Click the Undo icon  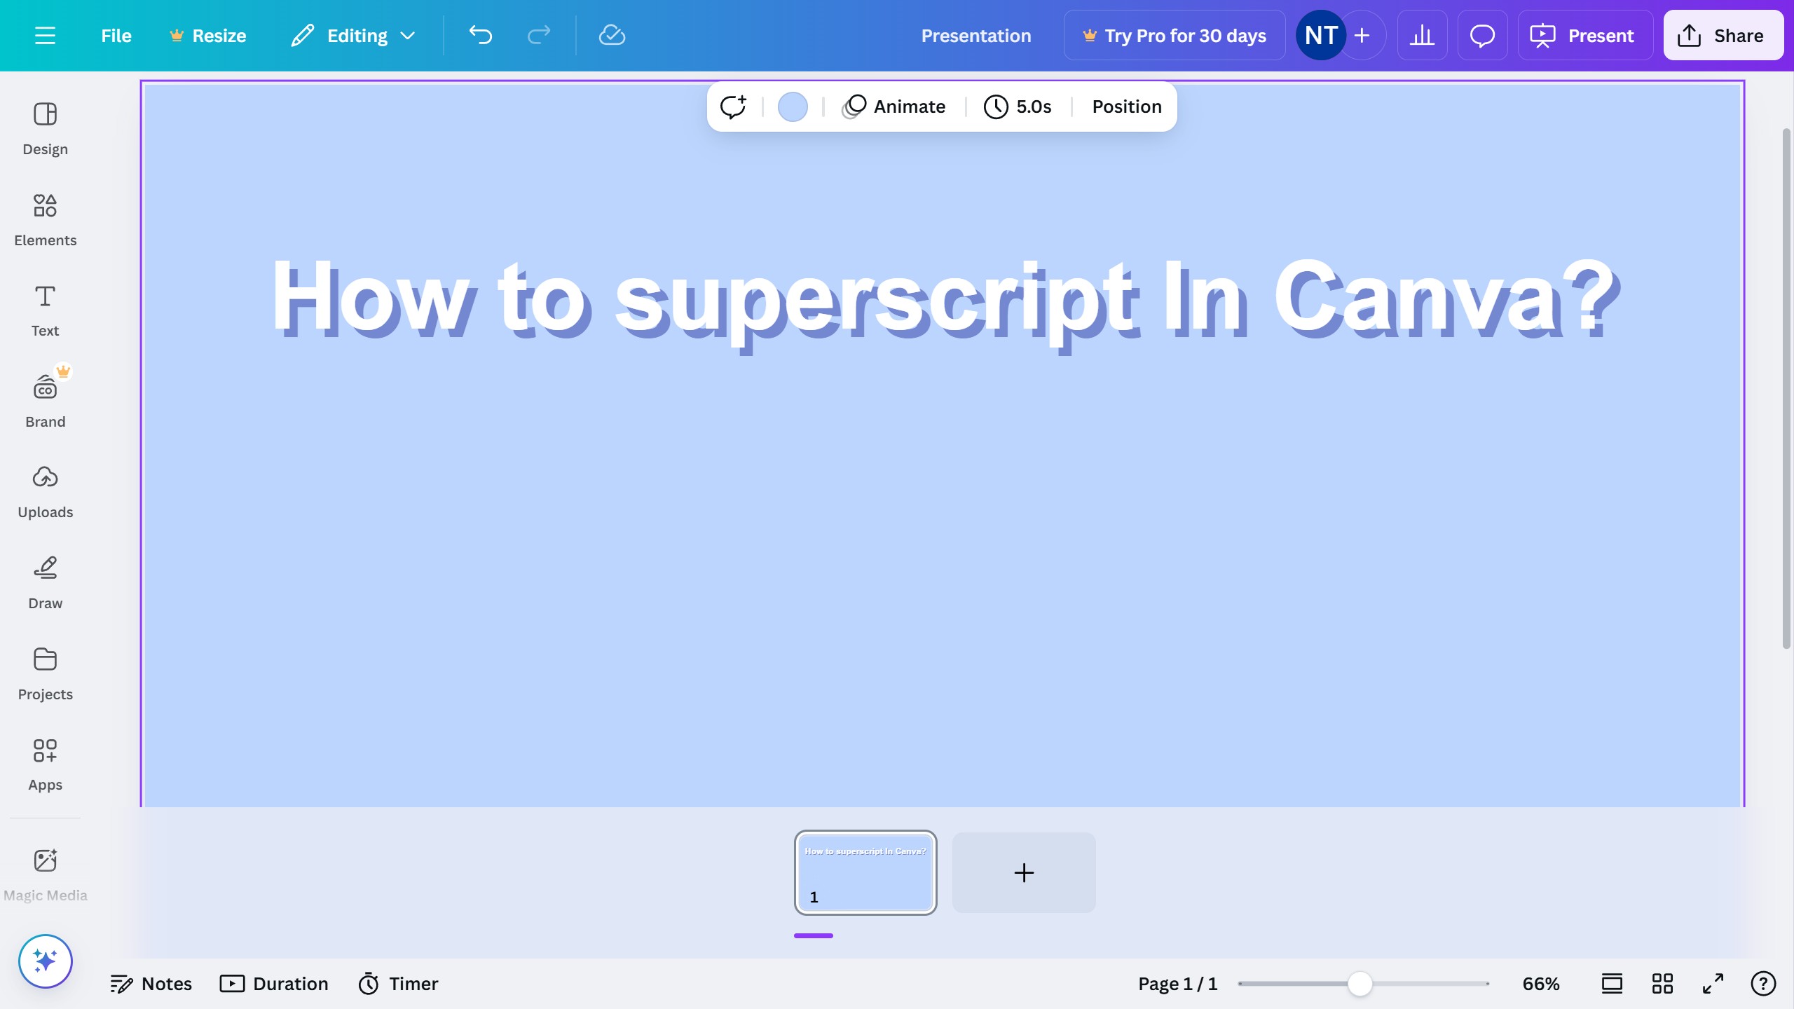tap(481, 35)
